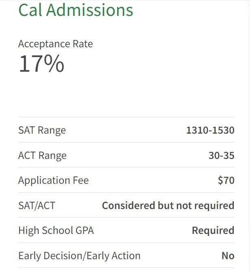Click the Application Fee label
The width and height of the screenshot is (250, 273).
(54, 180)
